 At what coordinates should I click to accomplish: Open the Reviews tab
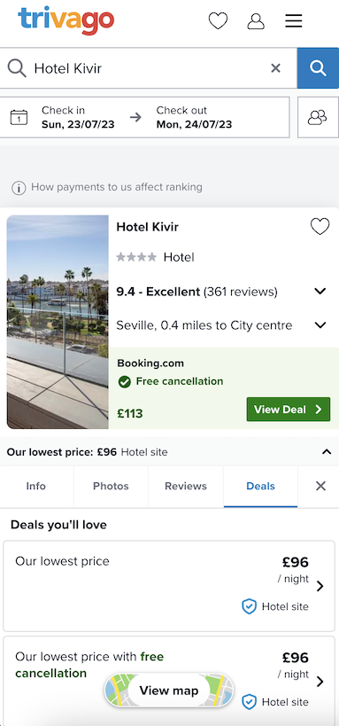click(x=186, y=486)
